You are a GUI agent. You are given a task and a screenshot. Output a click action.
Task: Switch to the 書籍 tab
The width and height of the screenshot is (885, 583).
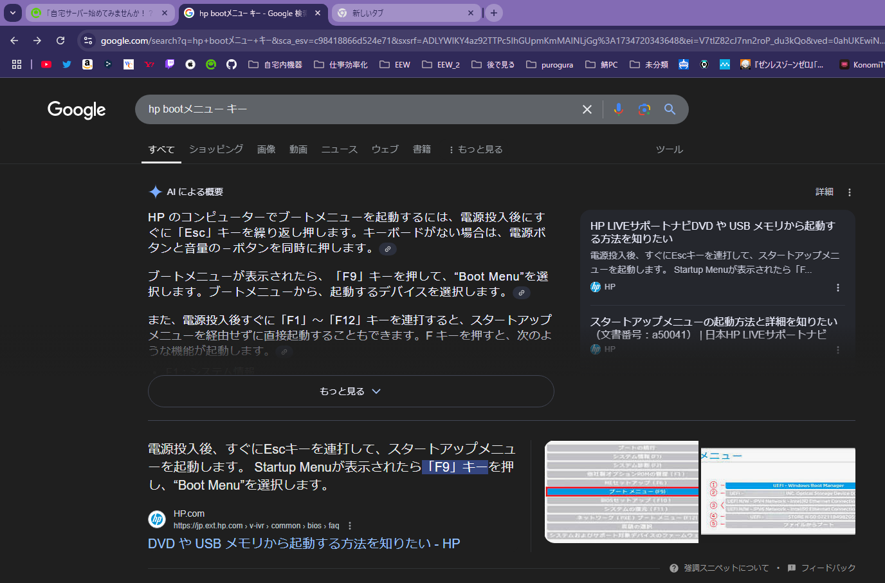click(x=422, y=149)
